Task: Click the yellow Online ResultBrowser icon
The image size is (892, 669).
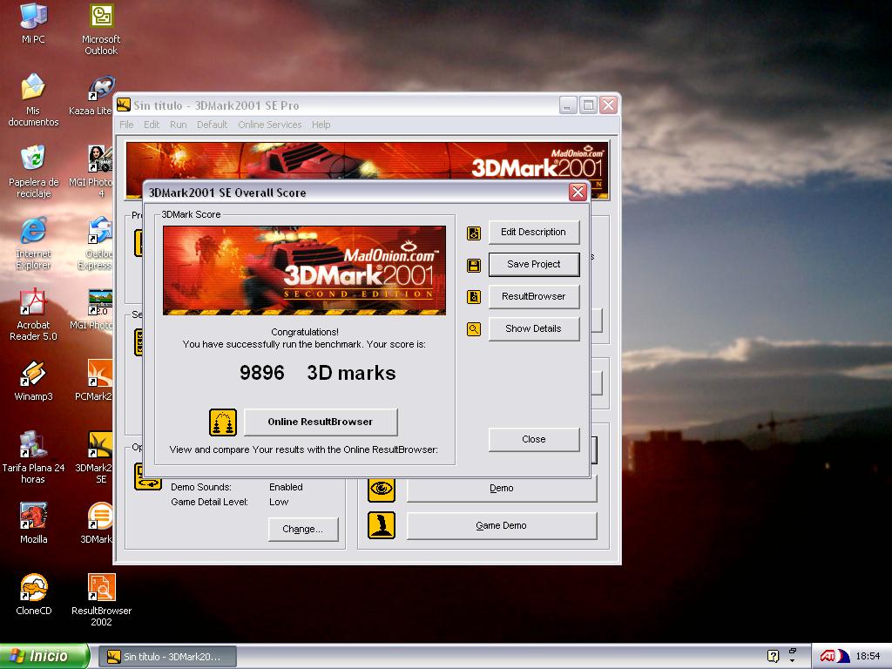Action: pyautogui.click(x=223, y=422)
